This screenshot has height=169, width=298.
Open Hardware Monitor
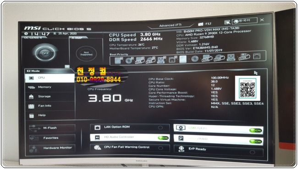(52, 148)
